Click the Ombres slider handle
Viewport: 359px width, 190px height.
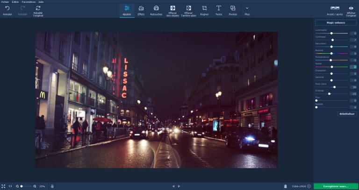coord(329,94)
